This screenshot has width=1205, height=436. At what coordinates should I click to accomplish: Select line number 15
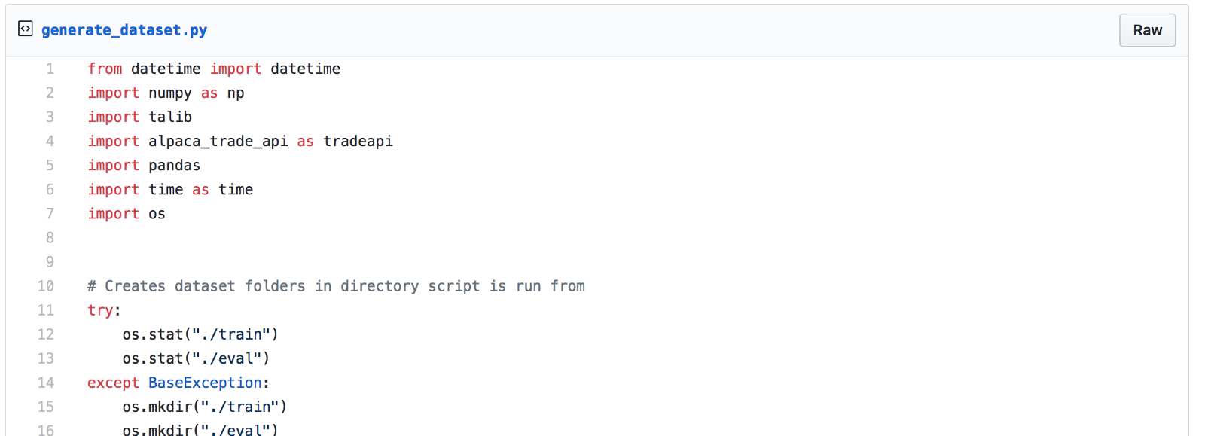pos(46,407)
